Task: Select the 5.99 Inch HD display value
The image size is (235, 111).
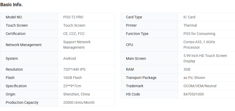Action: tap(205, 58)
